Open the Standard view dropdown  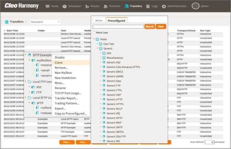(x=45, y=22)
